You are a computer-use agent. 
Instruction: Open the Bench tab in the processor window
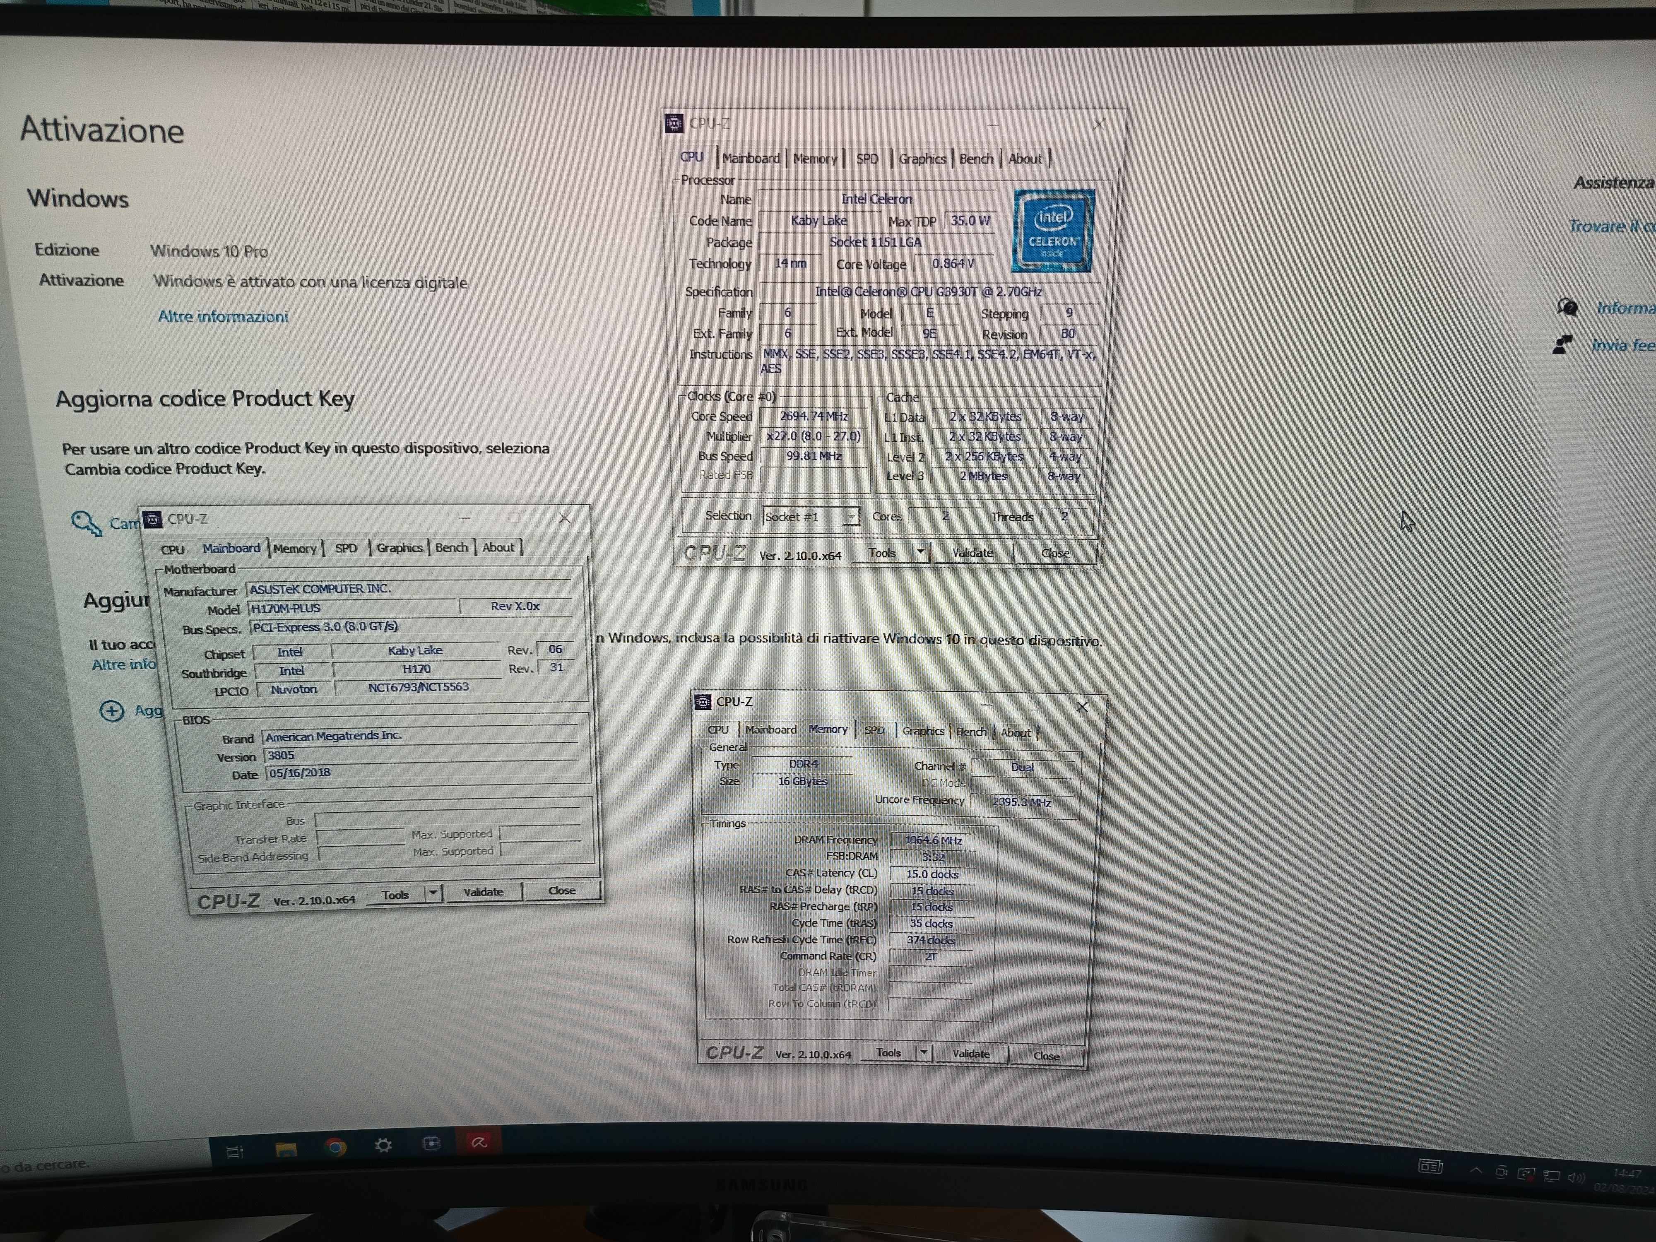click(x=976, y=159)
